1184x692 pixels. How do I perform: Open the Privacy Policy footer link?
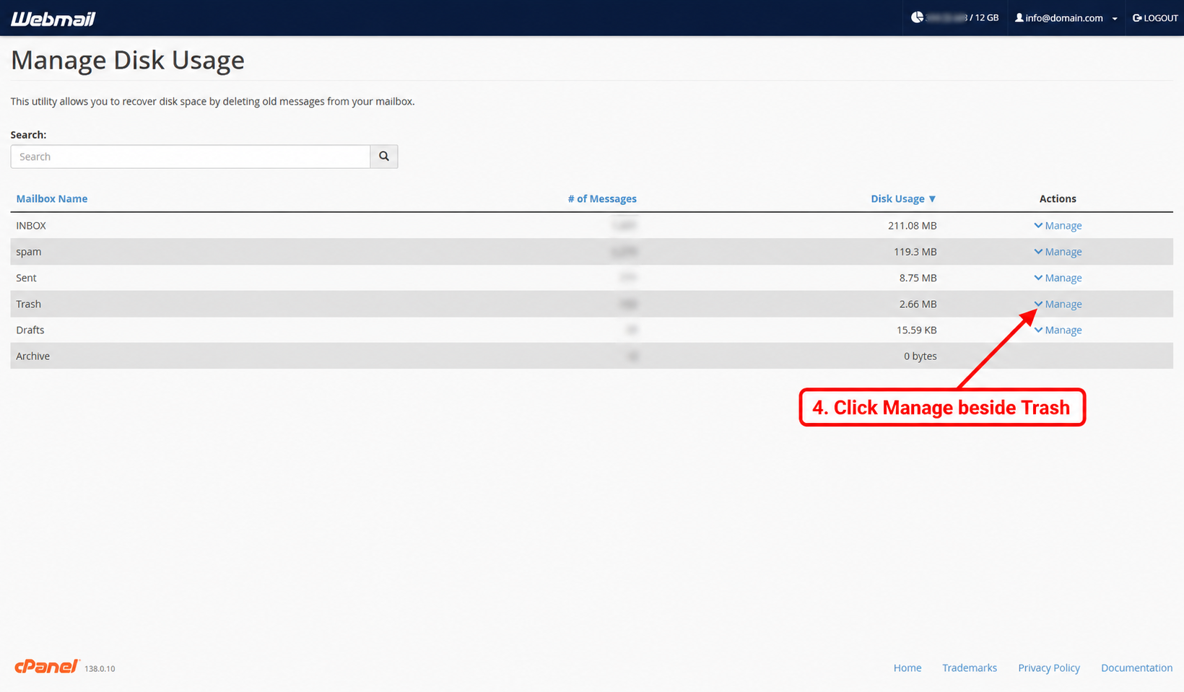(x=1049, y=668)
